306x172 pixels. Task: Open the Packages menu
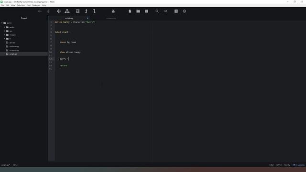click(36, 5)
